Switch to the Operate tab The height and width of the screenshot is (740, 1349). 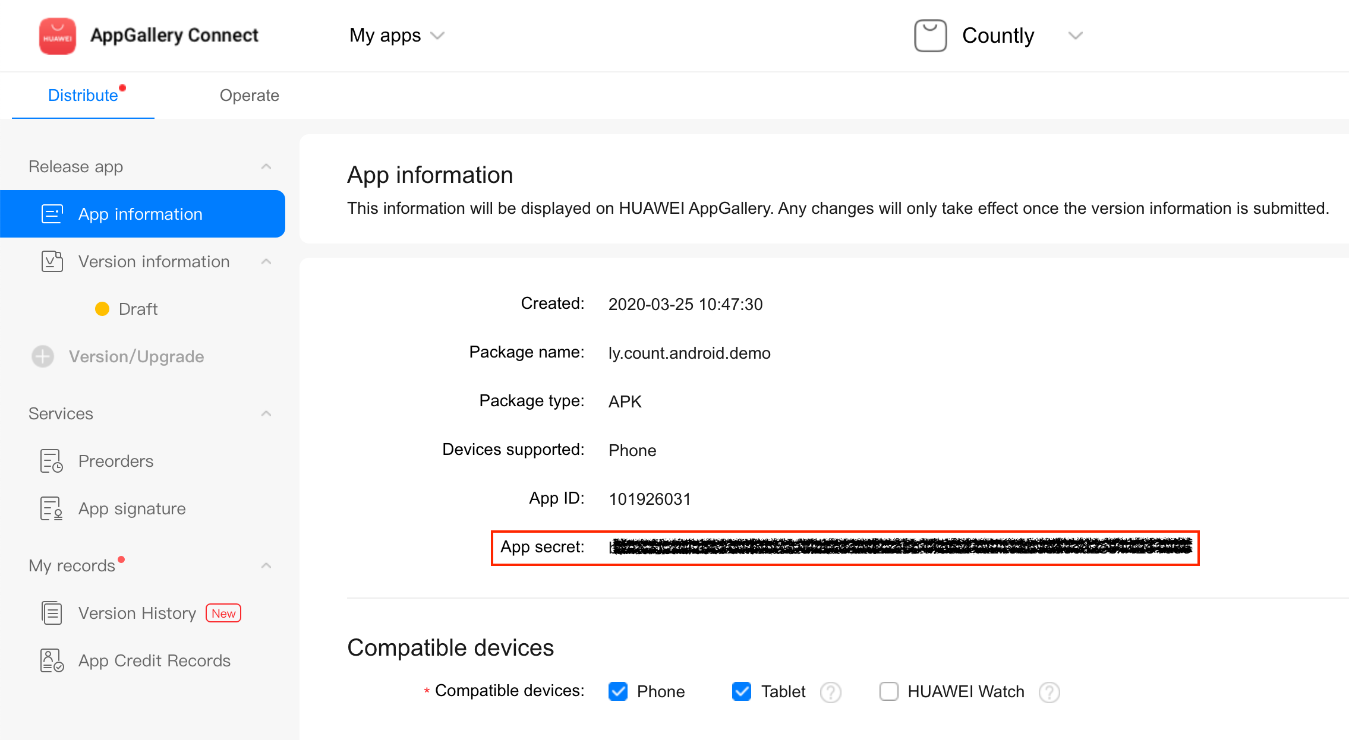(250, 96)
